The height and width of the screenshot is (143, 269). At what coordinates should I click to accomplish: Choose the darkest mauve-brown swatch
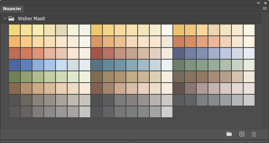click(179, 88)
